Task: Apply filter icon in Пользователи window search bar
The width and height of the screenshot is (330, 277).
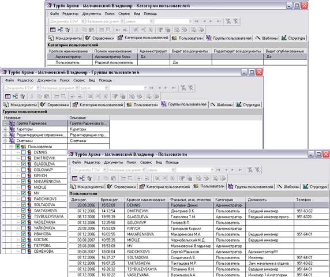Action: pos(250,170)
